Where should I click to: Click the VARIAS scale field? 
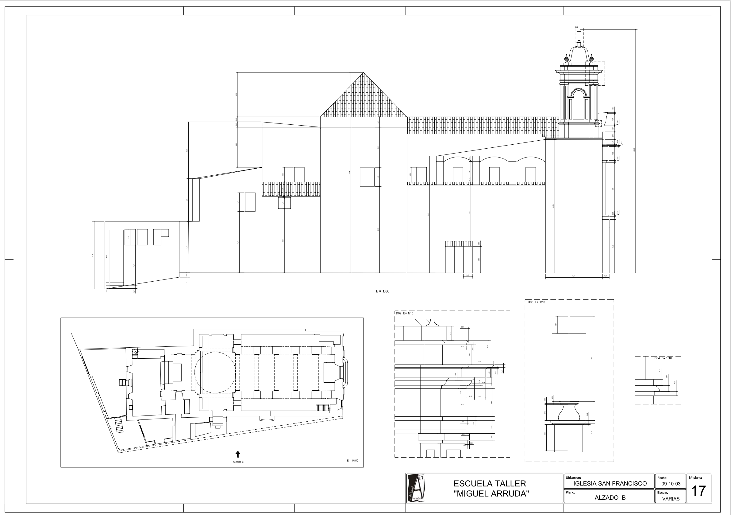pos(671,499)
